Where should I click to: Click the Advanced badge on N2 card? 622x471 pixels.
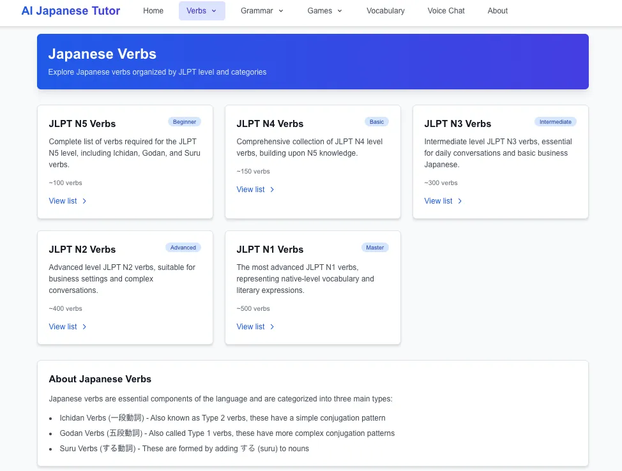pos(183,248)
